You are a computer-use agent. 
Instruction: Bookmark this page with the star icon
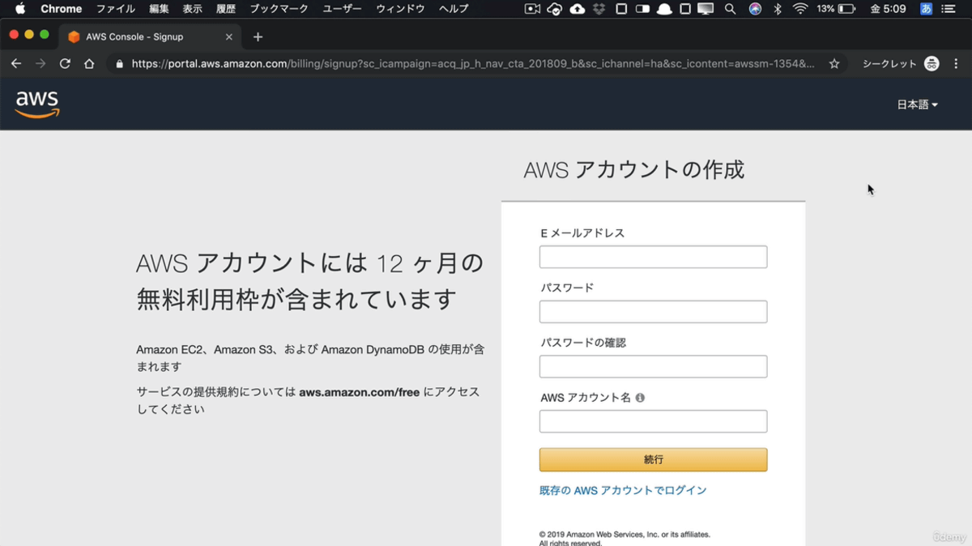point(833,63)
